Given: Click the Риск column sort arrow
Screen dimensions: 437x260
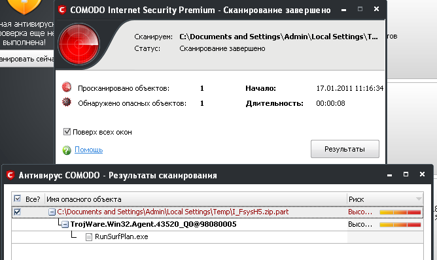Looking at the screenshot, I should click(x=418, y=199).
